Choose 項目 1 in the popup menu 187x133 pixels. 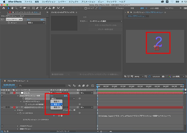(x=56, y=102)
